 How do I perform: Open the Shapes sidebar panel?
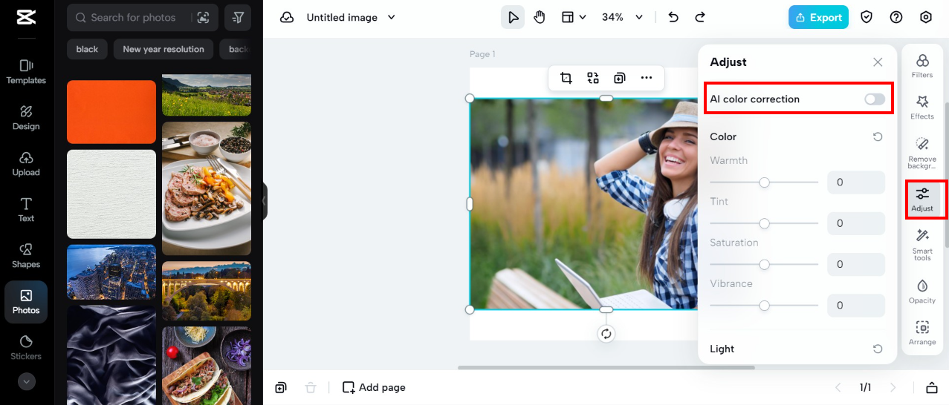[26, 256]
